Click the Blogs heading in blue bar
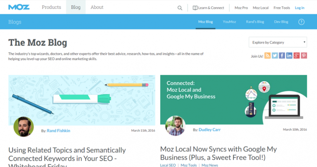The height and width of the screenshot is (167, 317). [x=15, y=22]
